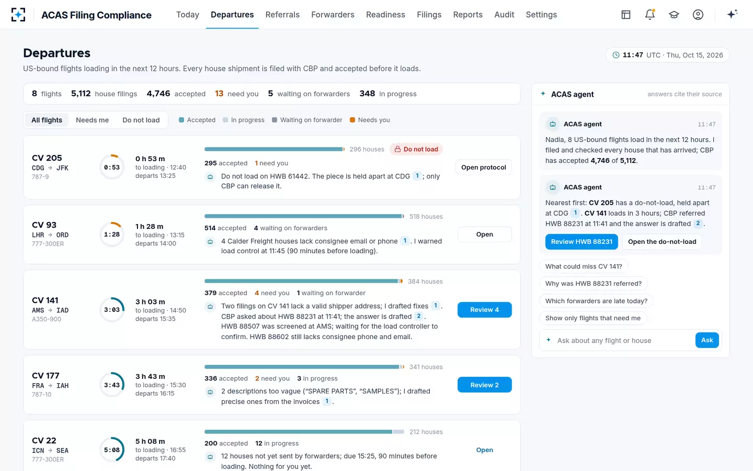
Task: Switch to the Do not load filter
Action: 141,120
